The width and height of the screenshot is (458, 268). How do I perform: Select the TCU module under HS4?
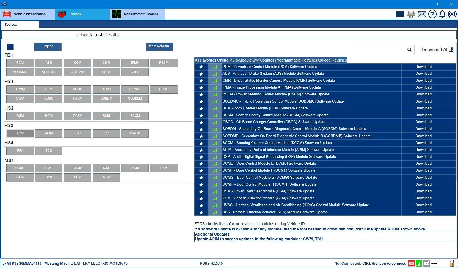[x=49, y=151]
